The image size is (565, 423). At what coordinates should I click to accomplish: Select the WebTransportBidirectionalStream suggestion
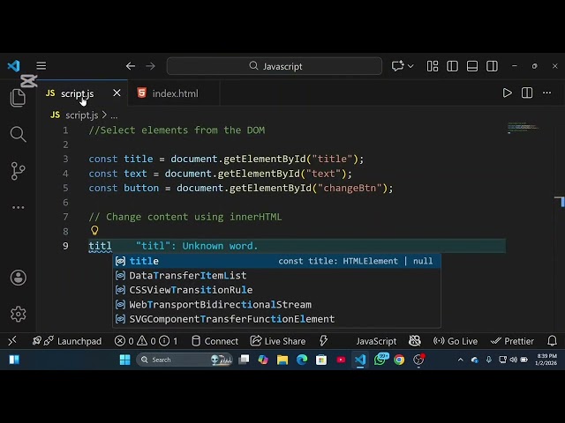coord(276,305)
